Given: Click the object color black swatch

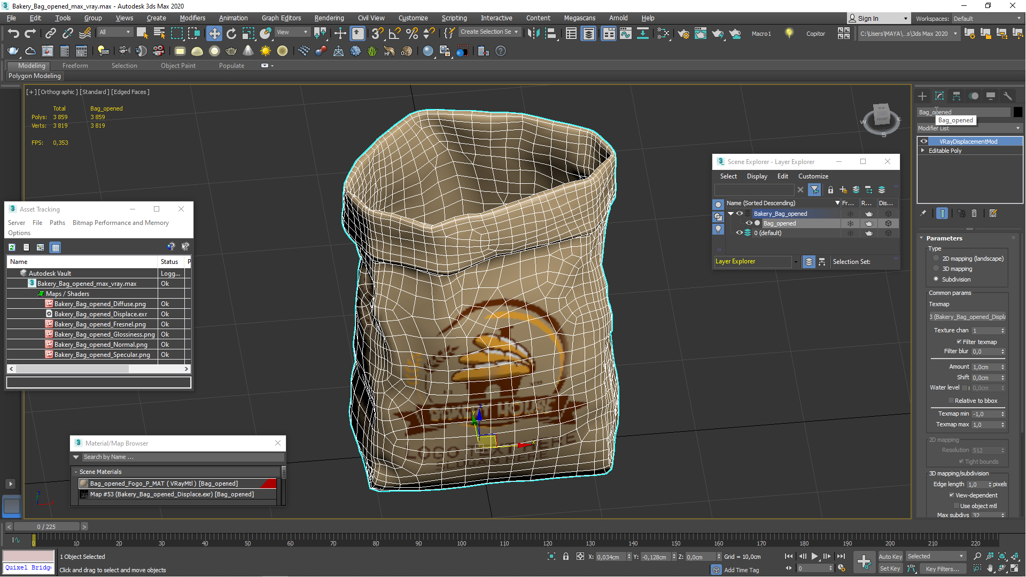Looking at the screenshot, I should point(1017,112).
